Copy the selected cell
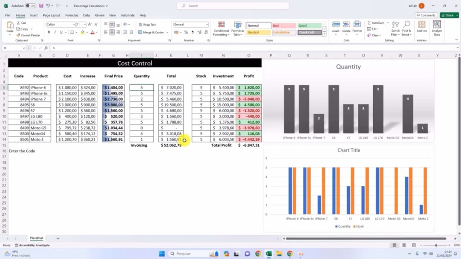 click(x=23, y=29)
